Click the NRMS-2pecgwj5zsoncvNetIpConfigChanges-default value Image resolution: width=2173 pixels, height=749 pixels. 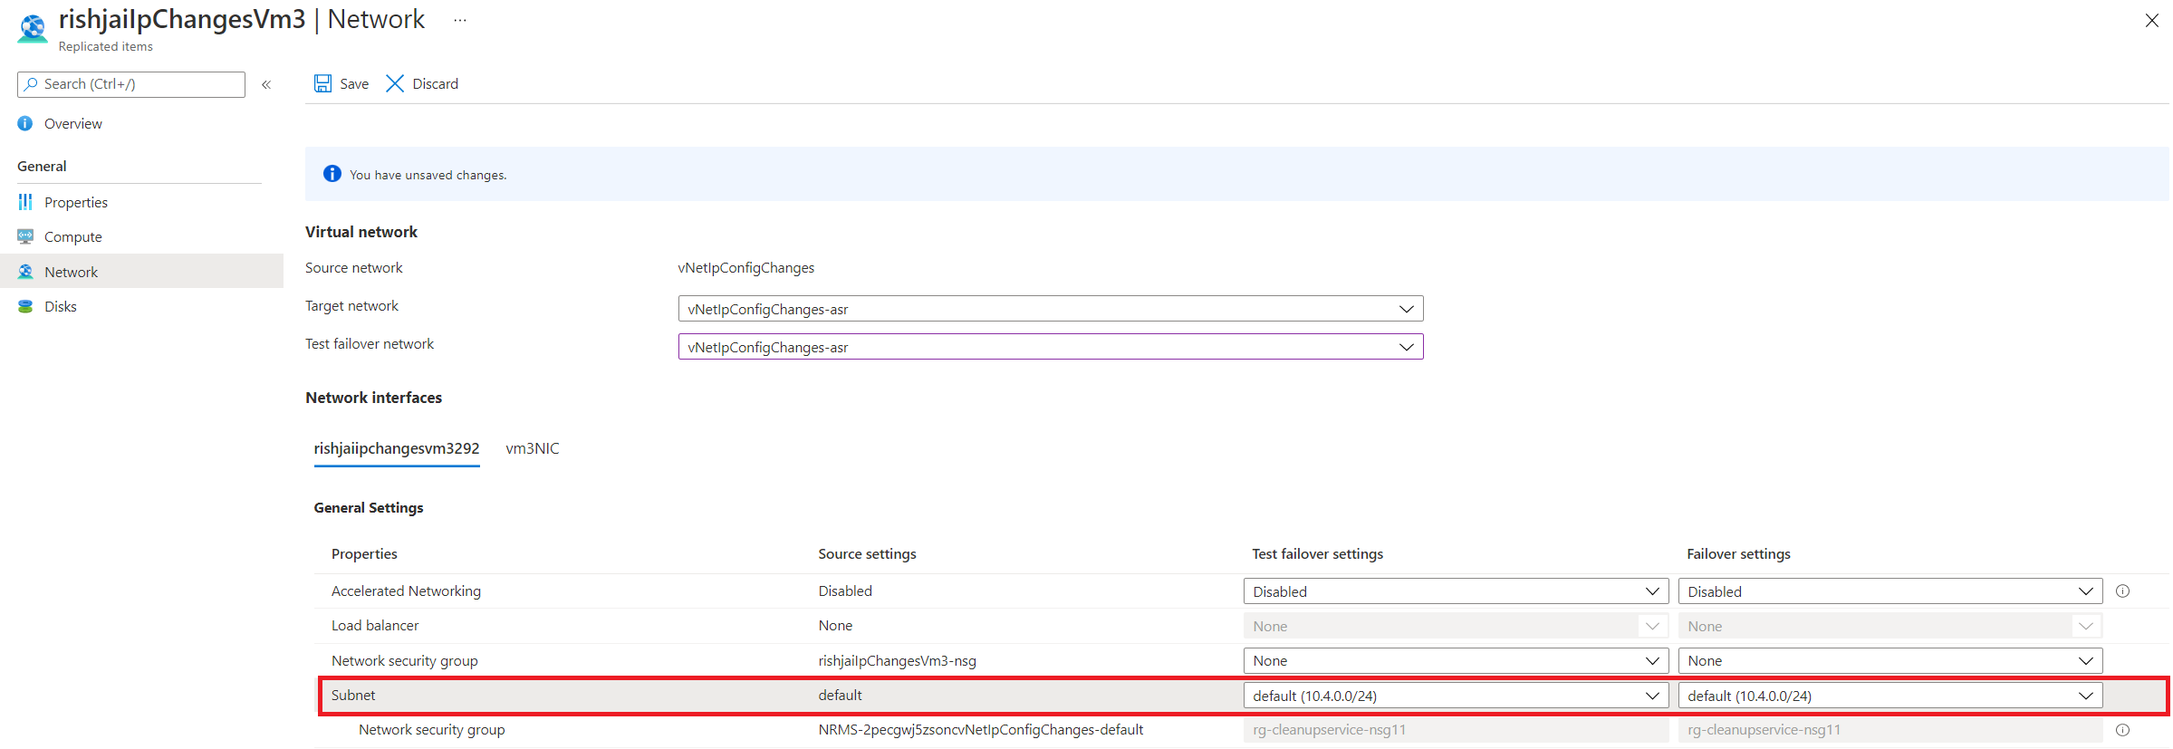(x=981, y=730)
